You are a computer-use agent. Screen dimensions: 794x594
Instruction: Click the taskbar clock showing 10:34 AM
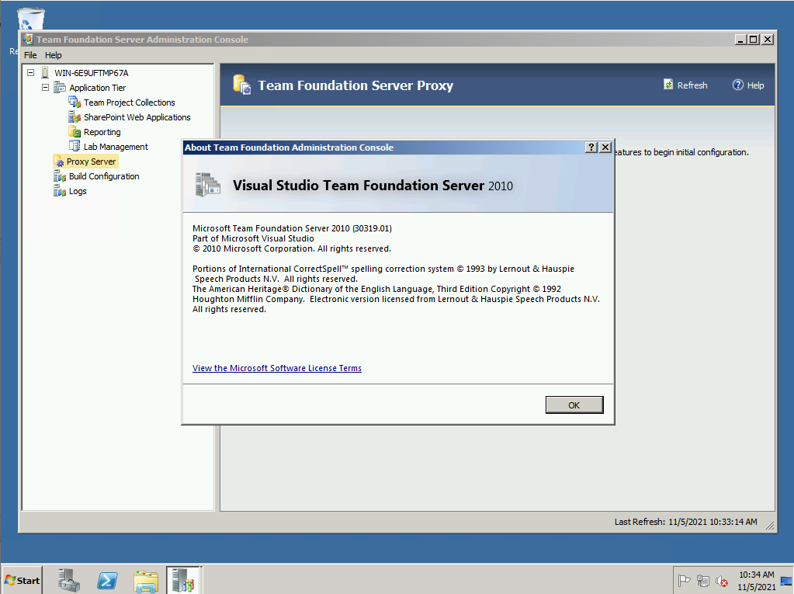point(757,581)
